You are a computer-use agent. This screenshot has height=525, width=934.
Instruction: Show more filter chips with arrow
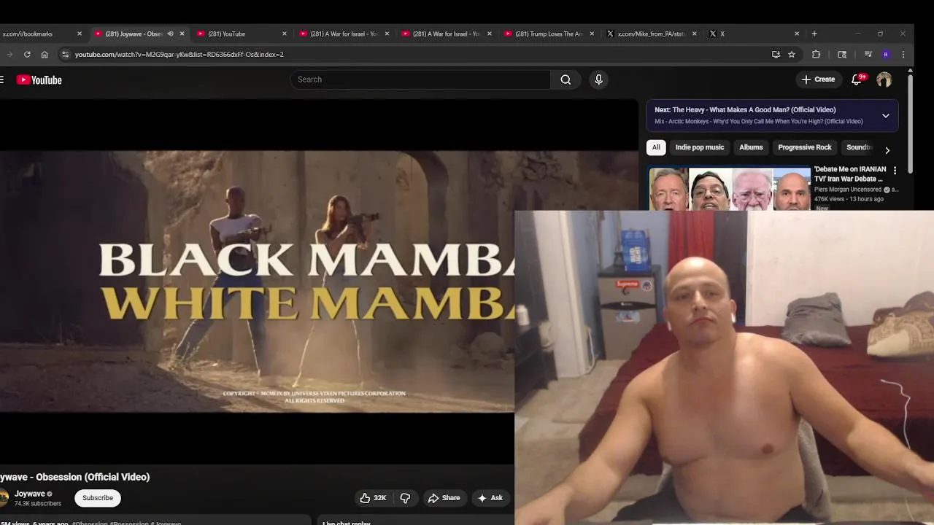point(887,150)
